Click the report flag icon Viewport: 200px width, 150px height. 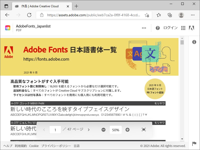[x=194, y=144]
